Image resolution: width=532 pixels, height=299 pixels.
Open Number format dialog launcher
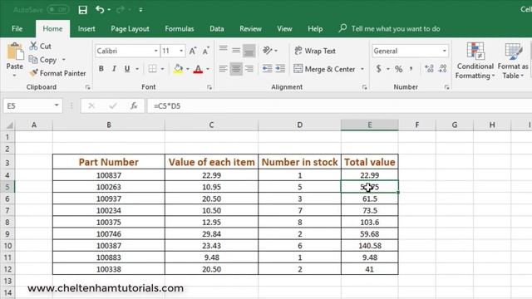pos(446,87)
